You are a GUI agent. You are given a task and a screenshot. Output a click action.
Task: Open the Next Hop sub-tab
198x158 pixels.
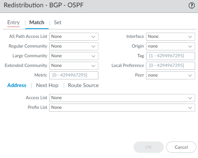[47, 85]
